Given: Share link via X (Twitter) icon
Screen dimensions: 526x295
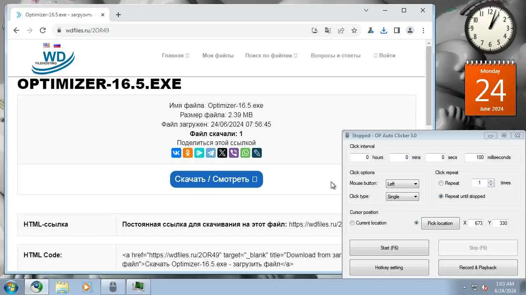Looking at the screenshot, I should [222, 153].
